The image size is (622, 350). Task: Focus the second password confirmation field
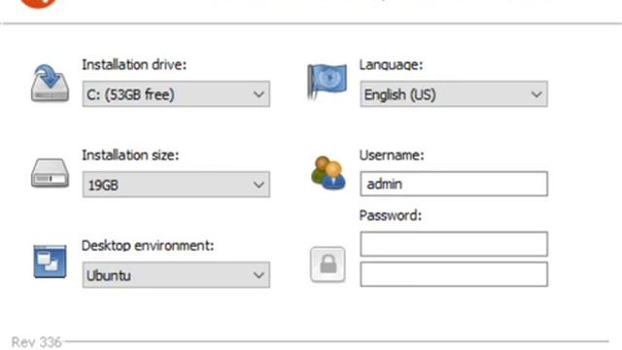pos(454,274)
